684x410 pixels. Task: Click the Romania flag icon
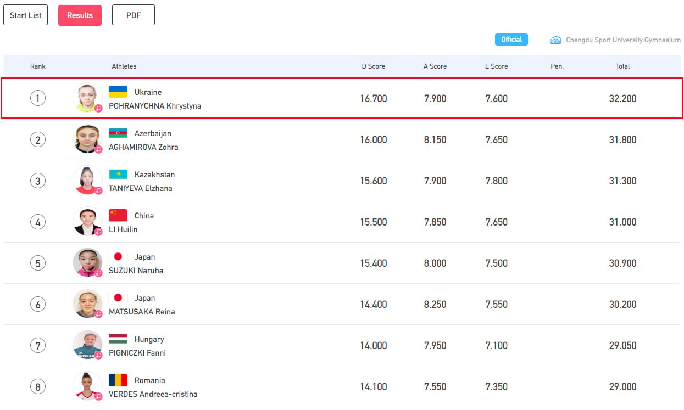point(118,380)
